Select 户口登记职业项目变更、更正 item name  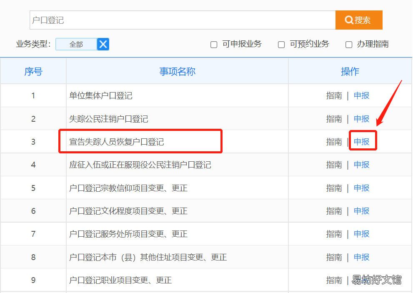pyautogui.click(x=120, y=280)
